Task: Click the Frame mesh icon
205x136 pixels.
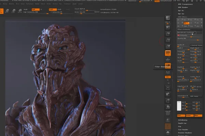Action: pyautogui.click(x=168, y=88)
